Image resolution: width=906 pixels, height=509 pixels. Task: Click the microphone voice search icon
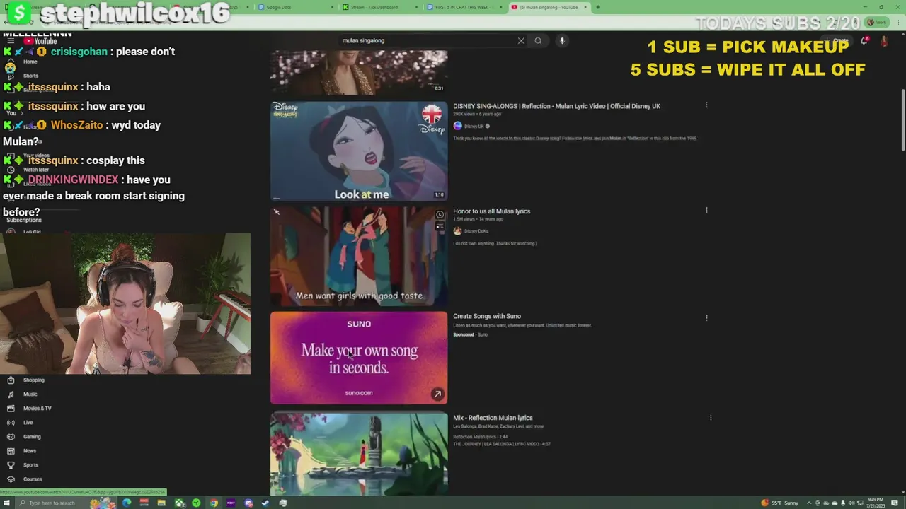562,40
